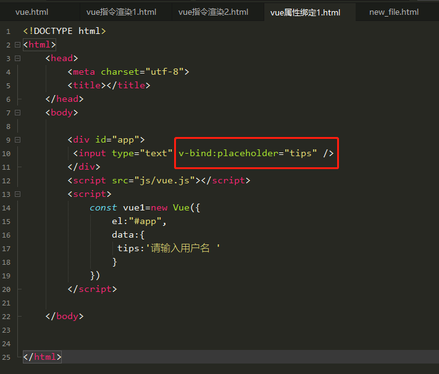Click line number 25 in the gutter

6,357
